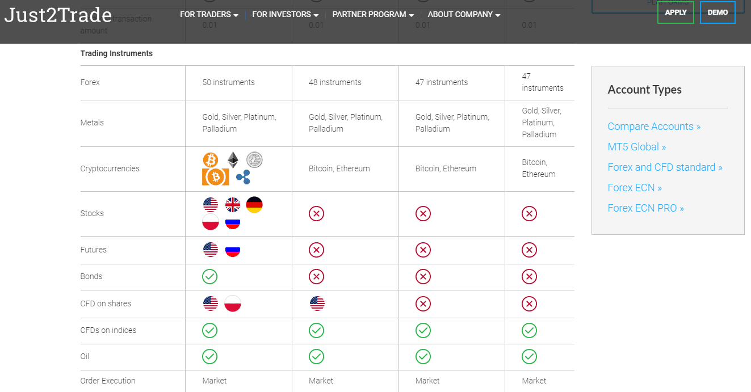Click the '50 instruments' Forex cell

228,82
